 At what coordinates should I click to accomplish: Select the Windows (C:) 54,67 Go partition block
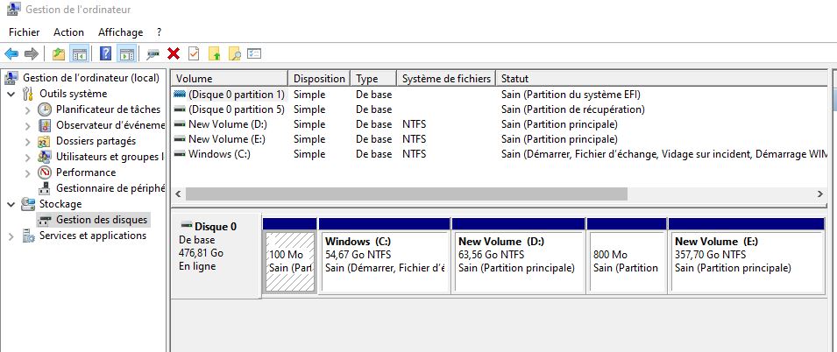pyautogui.click(x=385, y=256)
